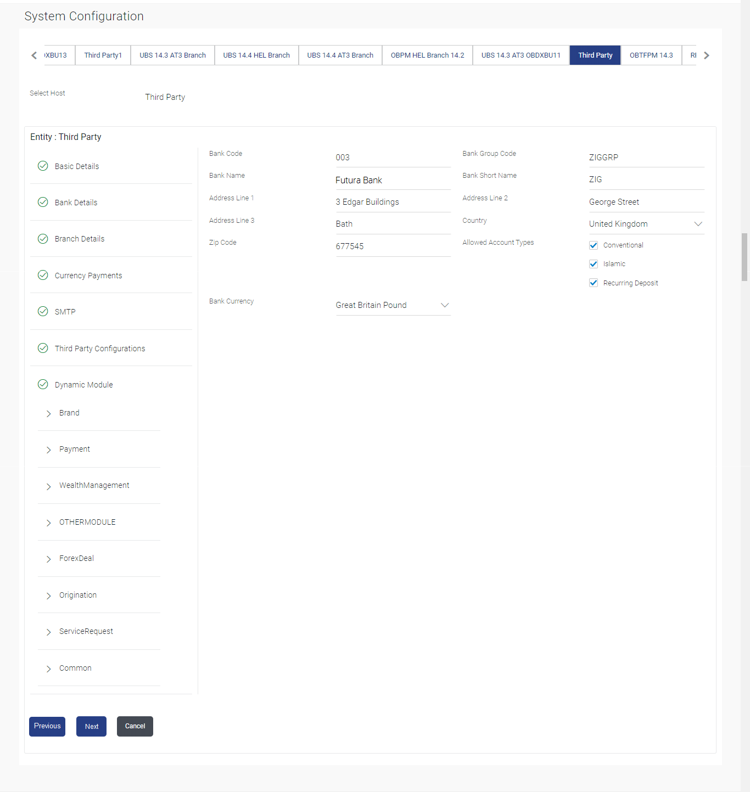Screen dimensions: 750x792
Task: Click the SMTP checkmark icon
Action: (x=43, y=311)
